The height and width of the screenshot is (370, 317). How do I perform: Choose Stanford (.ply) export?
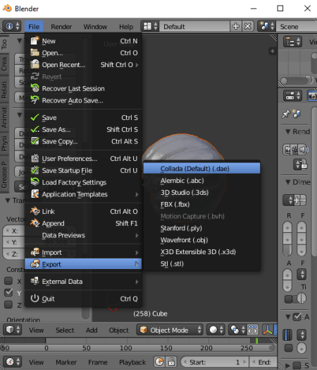(202, 228)
